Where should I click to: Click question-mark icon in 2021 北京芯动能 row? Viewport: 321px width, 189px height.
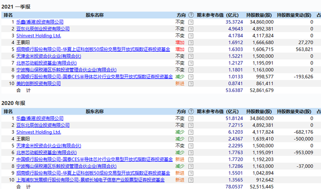coord(191,63)
